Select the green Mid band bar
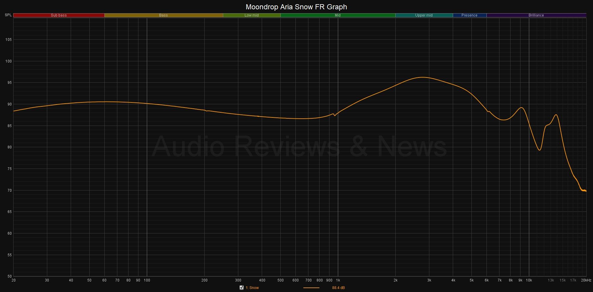This screenshot has width=593, height=292. (x=338, y=15)
